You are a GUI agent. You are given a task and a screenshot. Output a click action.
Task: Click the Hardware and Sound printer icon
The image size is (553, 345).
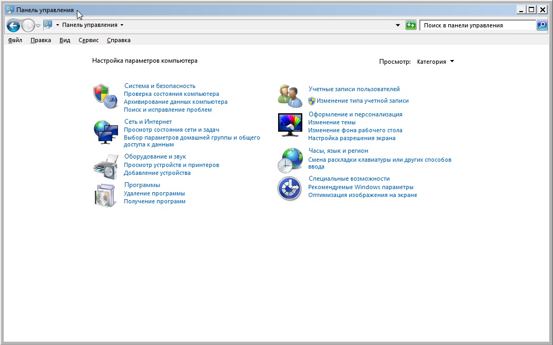(x=105, y=166)
